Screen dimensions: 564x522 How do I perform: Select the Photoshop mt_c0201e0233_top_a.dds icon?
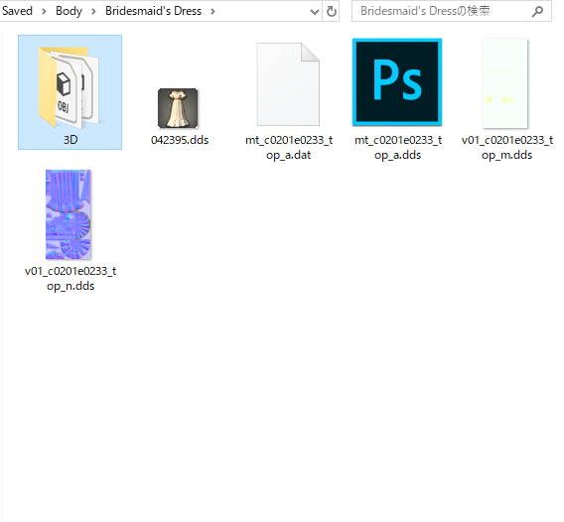pos(397,82)
